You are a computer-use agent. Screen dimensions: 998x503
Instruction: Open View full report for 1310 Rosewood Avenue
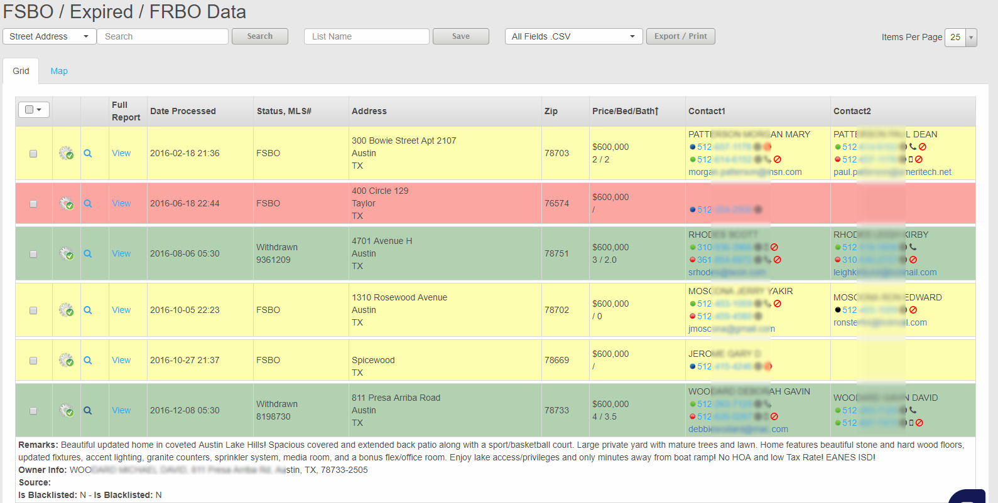[121, 310]
